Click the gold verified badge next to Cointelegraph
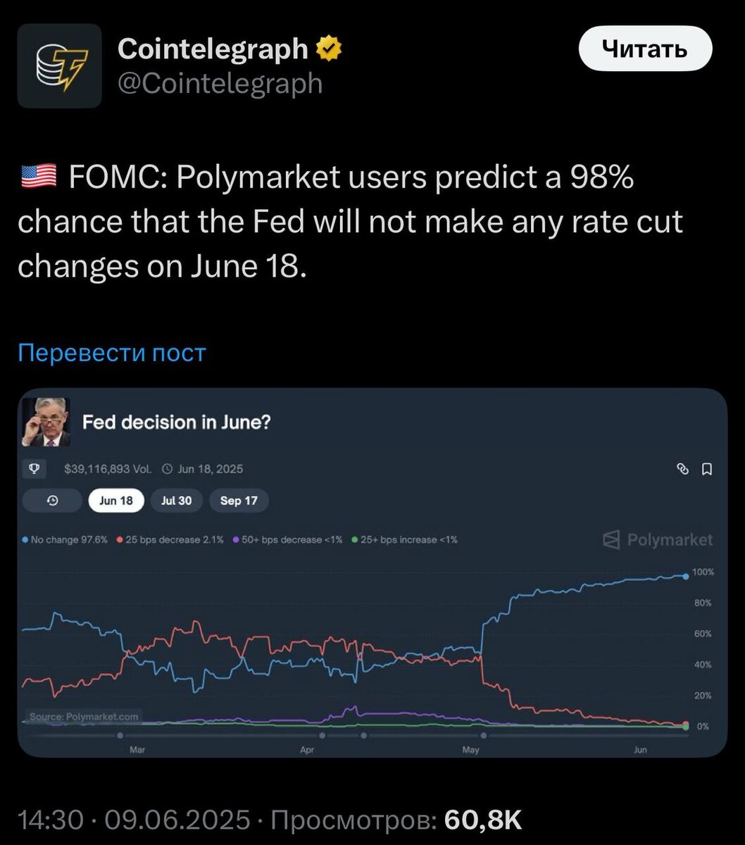The image size is (745, 845). click(328, 49)
